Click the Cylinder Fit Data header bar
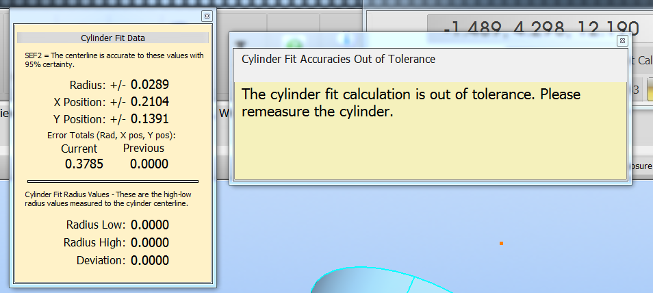 (113, 38)
